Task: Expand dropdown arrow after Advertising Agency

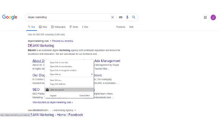Action: point(75,110)
